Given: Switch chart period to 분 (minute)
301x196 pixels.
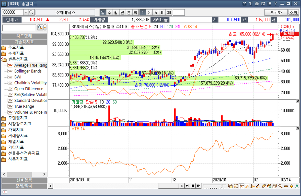Looking at the screenshot, I should [129, 12].
